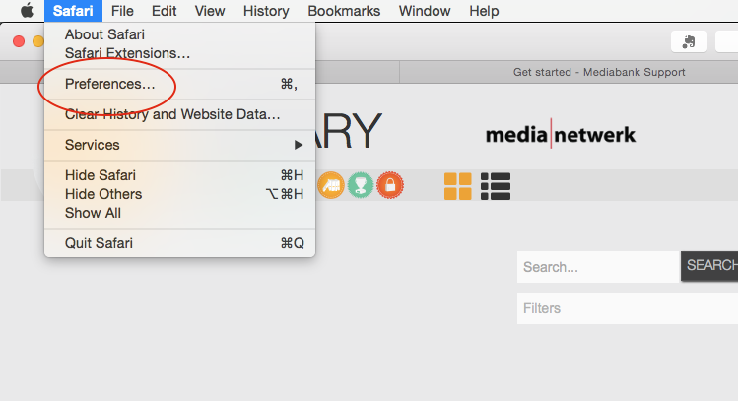Open the Edit menu

point(164,11)
